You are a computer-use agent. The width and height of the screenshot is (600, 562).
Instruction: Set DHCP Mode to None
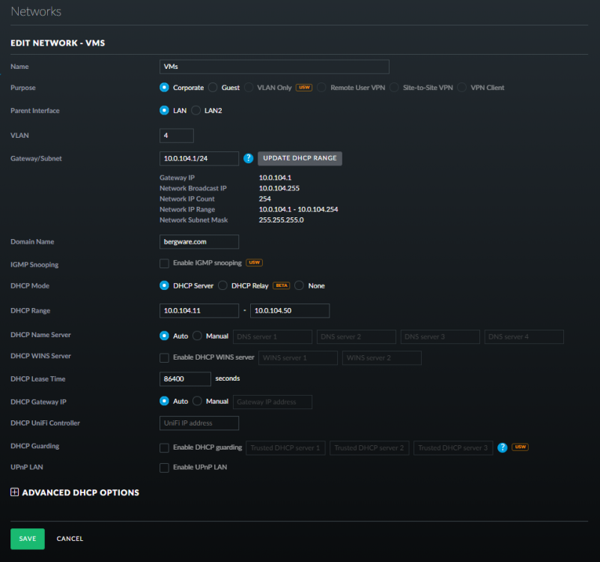299,285
